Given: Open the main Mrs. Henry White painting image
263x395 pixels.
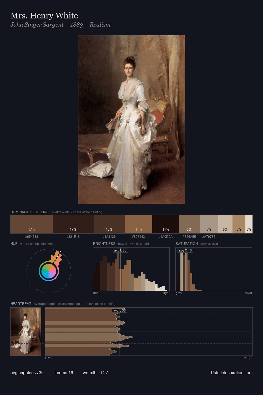Looking at the screenshot, I should [x=131, y=120].
